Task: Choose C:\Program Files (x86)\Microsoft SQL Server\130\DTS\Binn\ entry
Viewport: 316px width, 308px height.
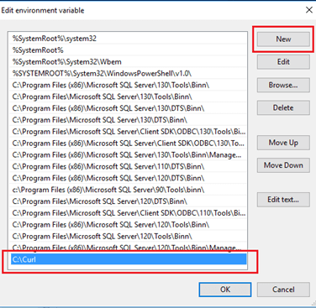Action: (x=129, y=108)
